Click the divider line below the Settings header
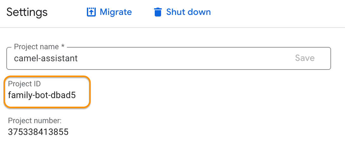The width and height of the screenshot is (345, 146). tap(172, 28)
